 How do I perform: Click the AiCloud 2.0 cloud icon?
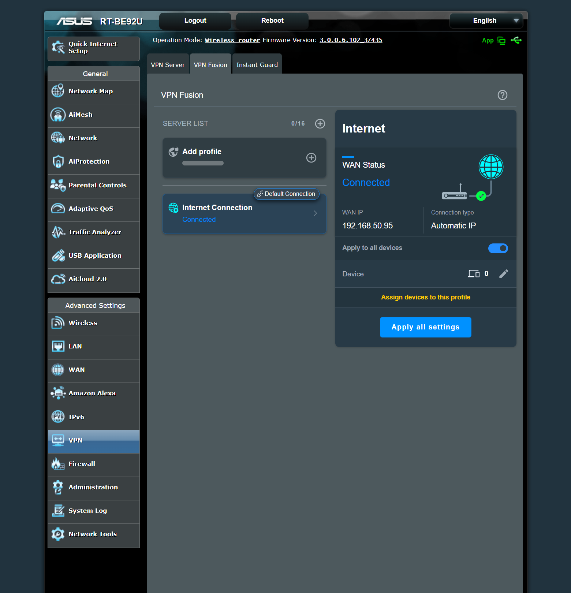pos(58,279)
